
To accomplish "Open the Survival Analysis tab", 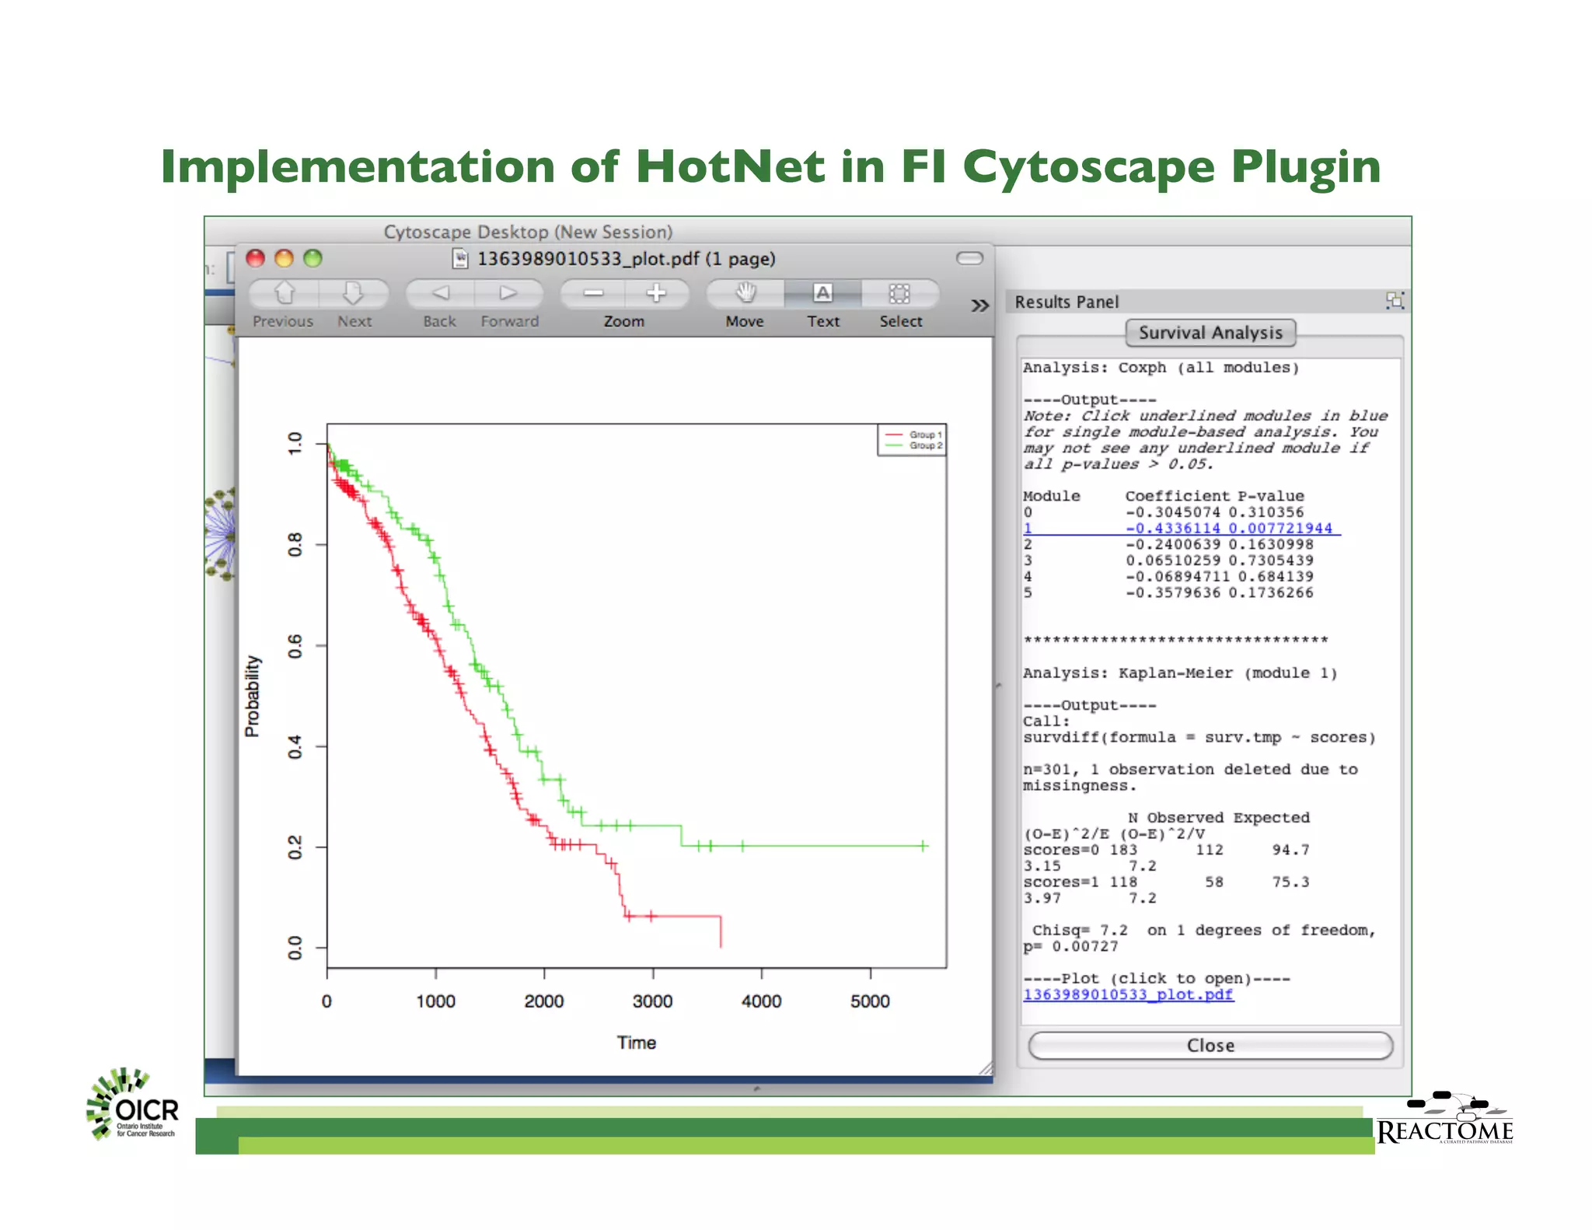I will click(x=1210, y=333).
